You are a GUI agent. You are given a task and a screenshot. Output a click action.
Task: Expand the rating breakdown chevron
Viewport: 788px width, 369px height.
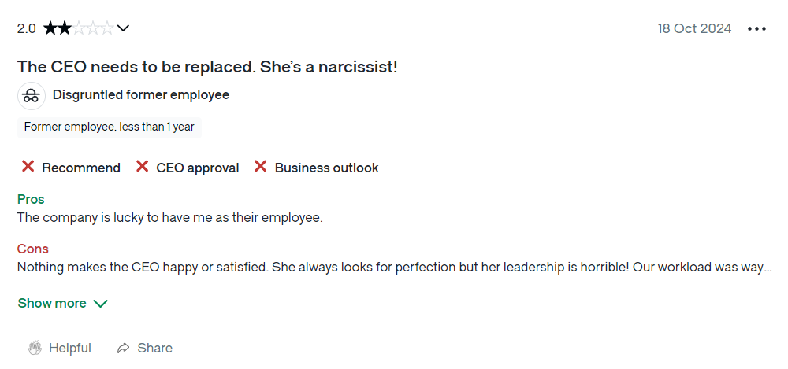pos(123,28)
